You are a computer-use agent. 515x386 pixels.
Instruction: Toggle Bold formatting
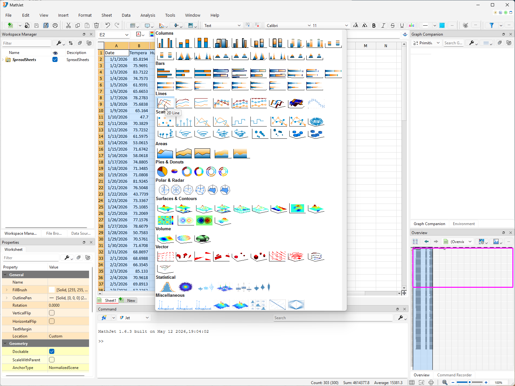(374, 25)
